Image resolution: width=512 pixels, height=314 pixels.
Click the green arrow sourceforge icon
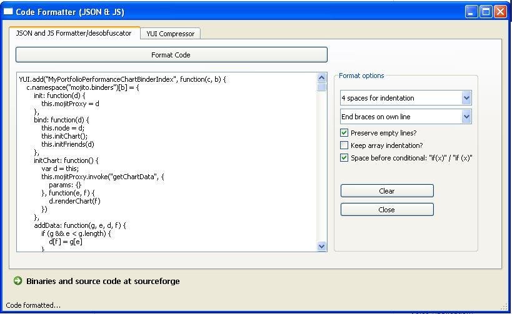pos(18,281)
